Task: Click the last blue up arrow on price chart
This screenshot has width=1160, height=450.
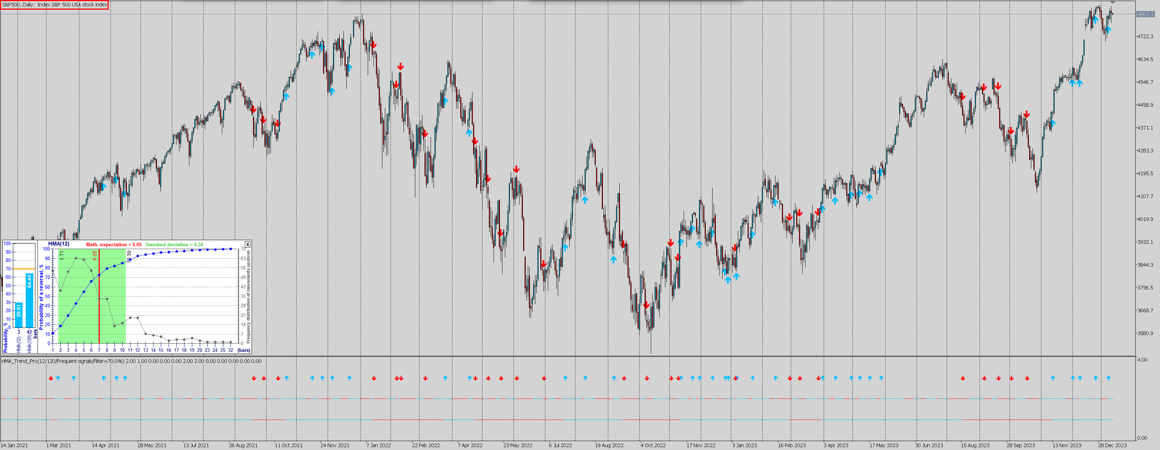Action: [x=1108, y=29]
